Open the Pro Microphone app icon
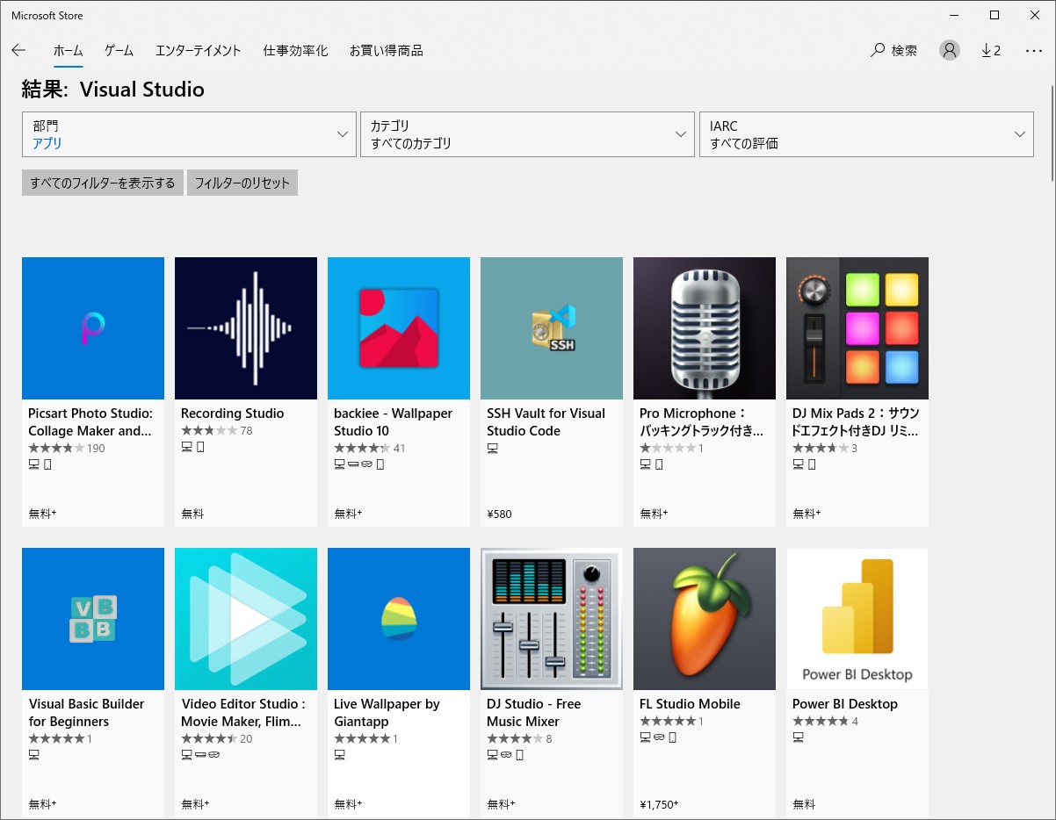 704,327
